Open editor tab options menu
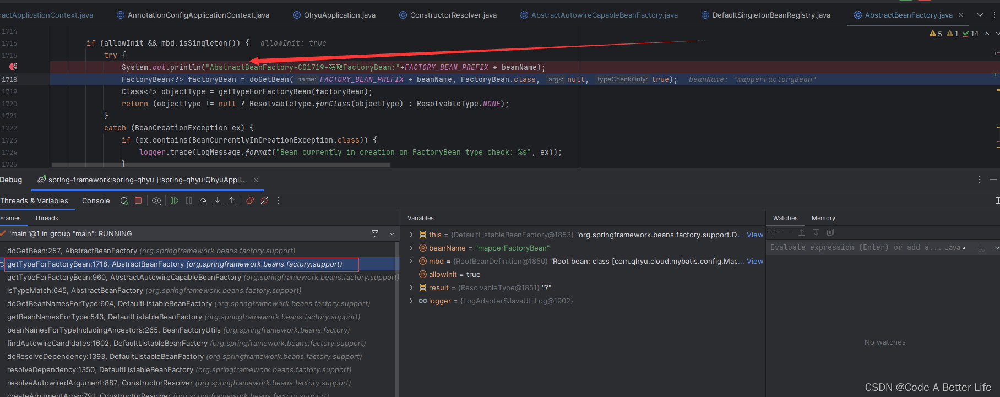The image size is (1000, 397). [x=994, y=15]
